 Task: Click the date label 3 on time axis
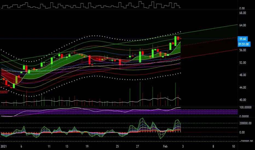tap(183, 146)
